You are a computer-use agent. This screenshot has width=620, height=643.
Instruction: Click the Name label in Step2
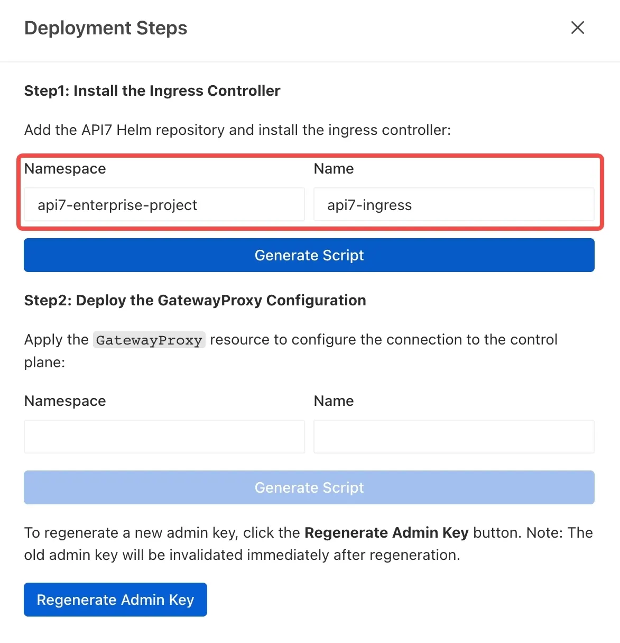[x=333, y=401]
